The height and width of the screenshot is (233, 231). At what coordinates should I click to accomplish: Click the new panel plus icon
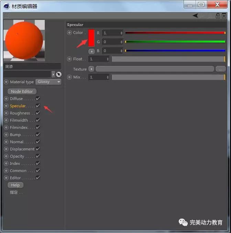pos(224,15)
